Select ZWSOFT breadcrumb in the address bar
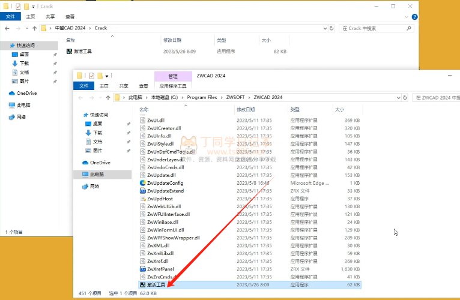Viewport: 460px width, 300px height. coord(235,97)
